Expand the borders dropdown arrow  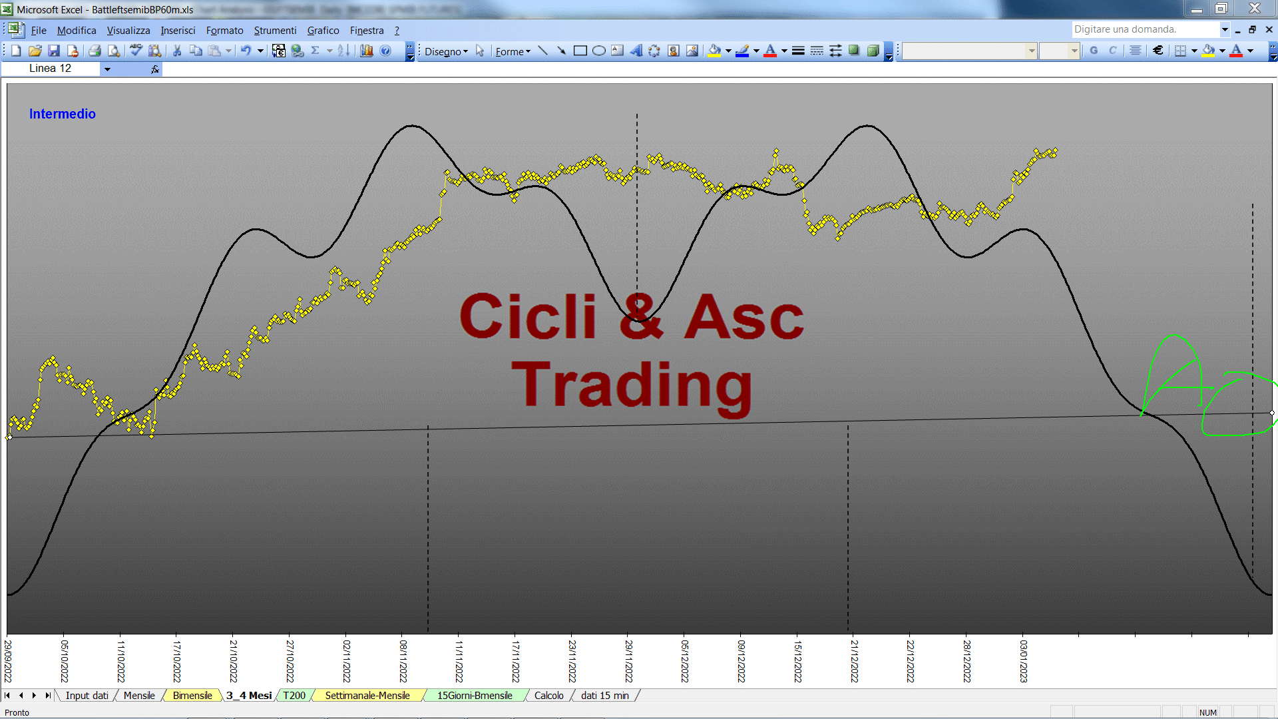(1194, 51)
